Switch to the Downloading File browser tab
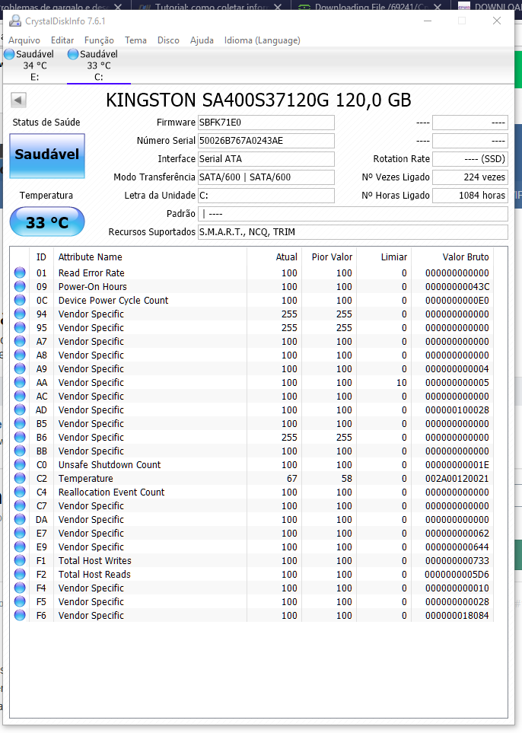 coord(371,7)
